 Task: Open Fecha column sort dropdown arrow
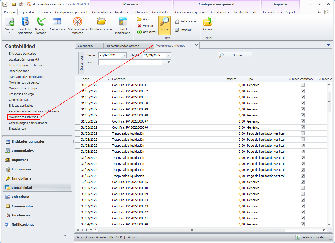pyautogui.click(x=108, y=79)
